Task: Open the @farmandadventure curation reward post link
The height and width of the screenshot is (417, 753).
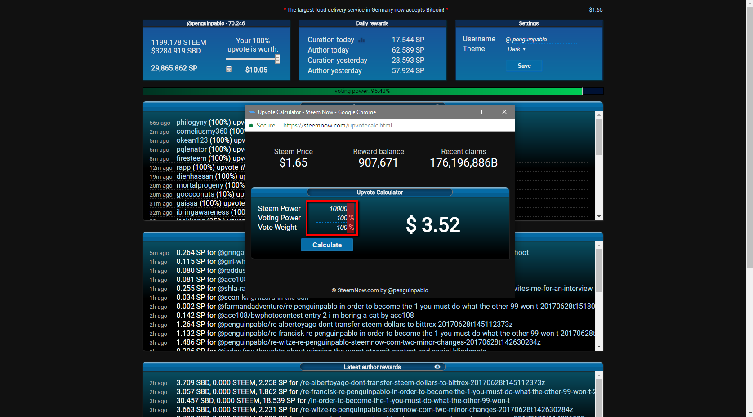Action: [406, 306]
